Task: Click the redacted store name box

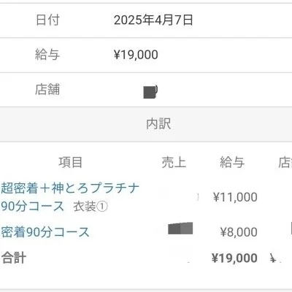Action: coord(150,92)
